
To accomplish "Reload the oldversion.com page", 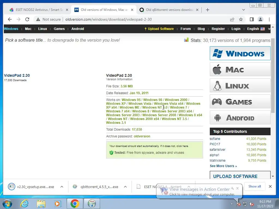I will (27, 19).
